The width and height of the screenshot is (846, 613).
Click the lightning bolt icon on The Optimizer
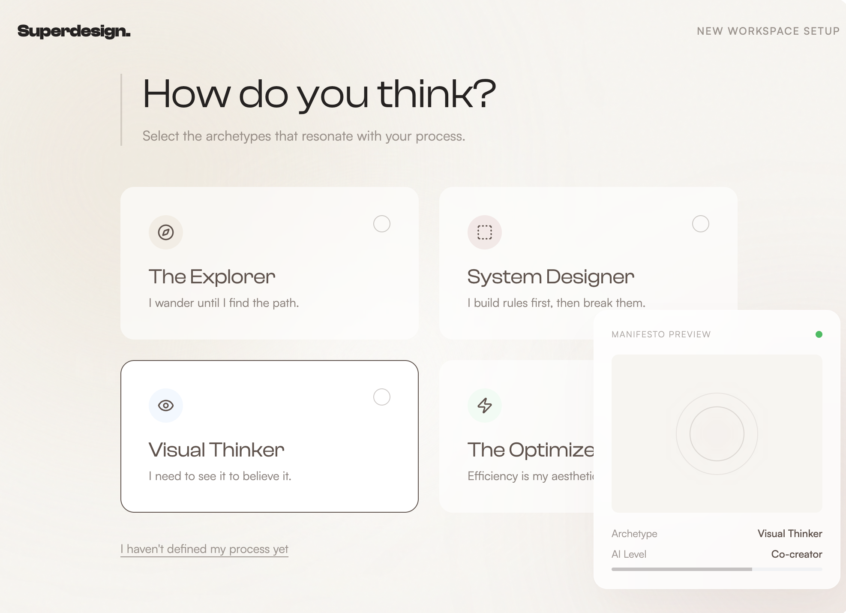pos(485,406)
